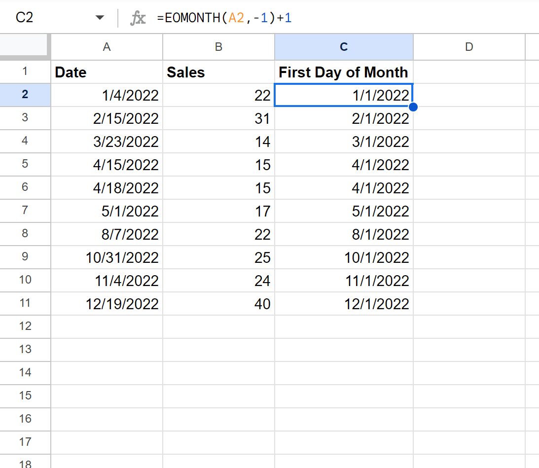Click cell with date 5/1/2022 in column A
539x468 pixels.
(x=107, y=211)
